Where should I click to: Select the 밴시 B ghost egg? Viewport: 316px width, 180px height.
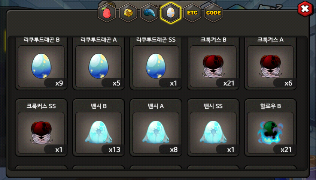coord(98,133)
